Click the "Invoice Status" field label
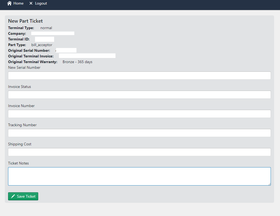 pos(19,87)
